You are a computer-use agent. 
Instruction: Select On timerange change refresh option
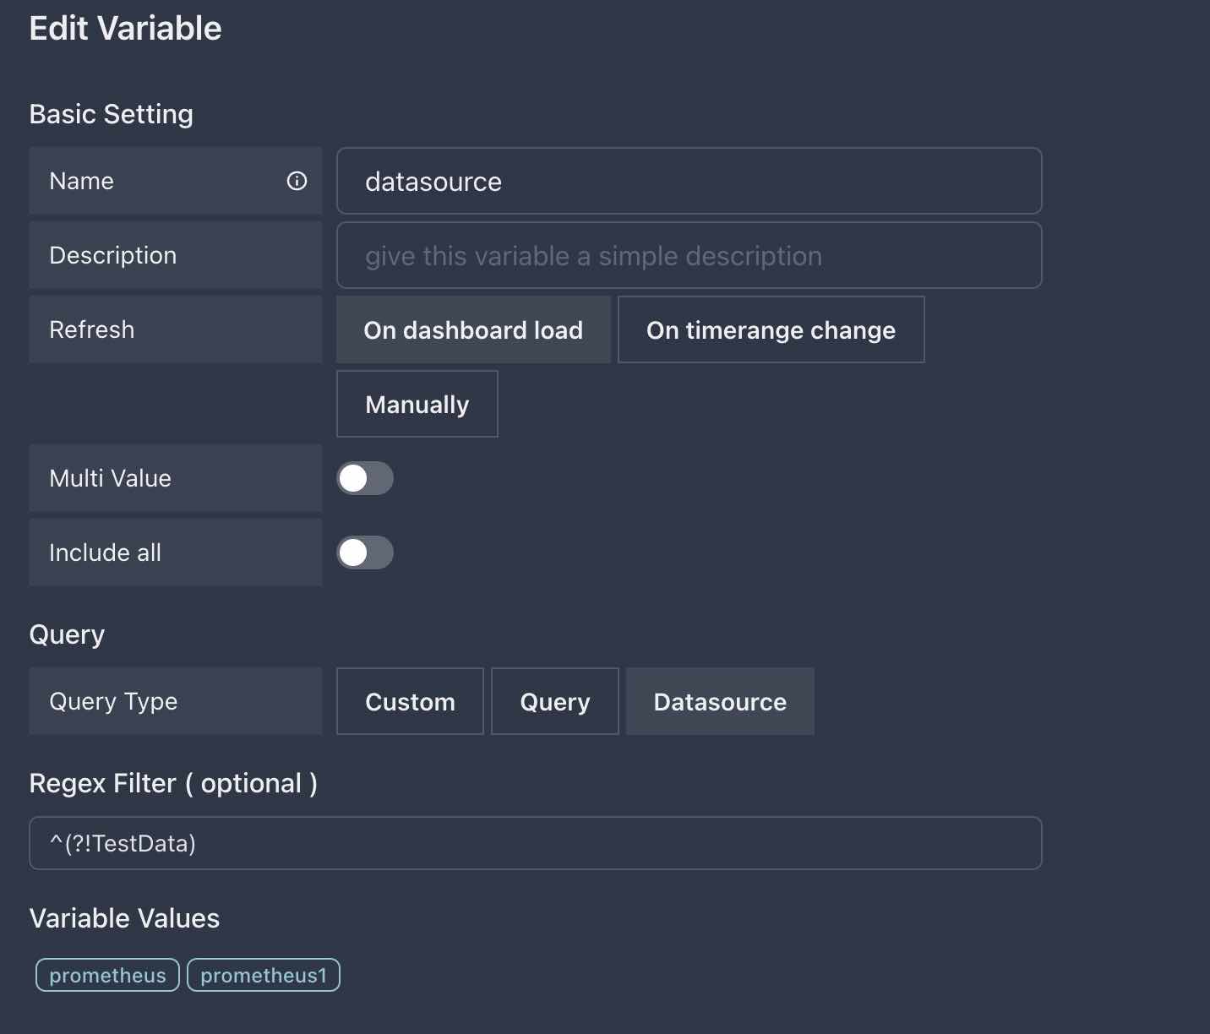(771, 329)
